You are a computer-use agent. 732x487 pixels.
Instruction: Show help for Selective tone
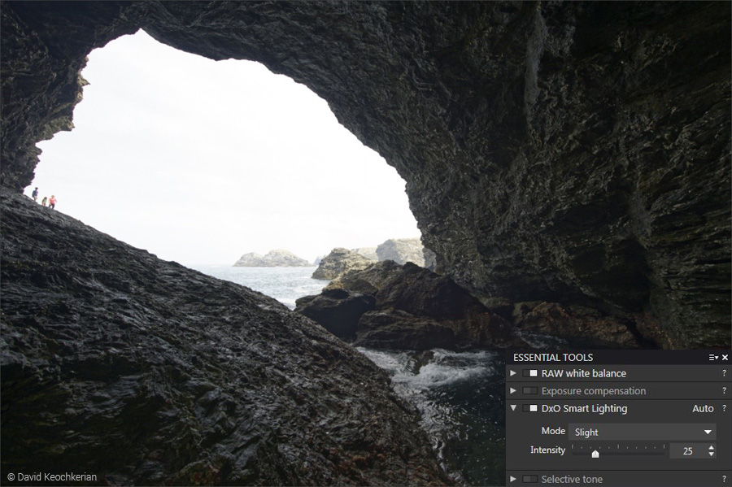point(724,479)
